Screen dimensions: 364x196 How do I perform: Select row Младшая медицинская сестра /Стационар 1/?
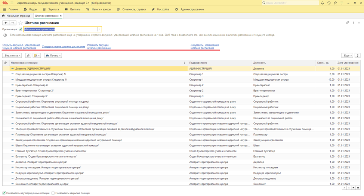(181, 80)
